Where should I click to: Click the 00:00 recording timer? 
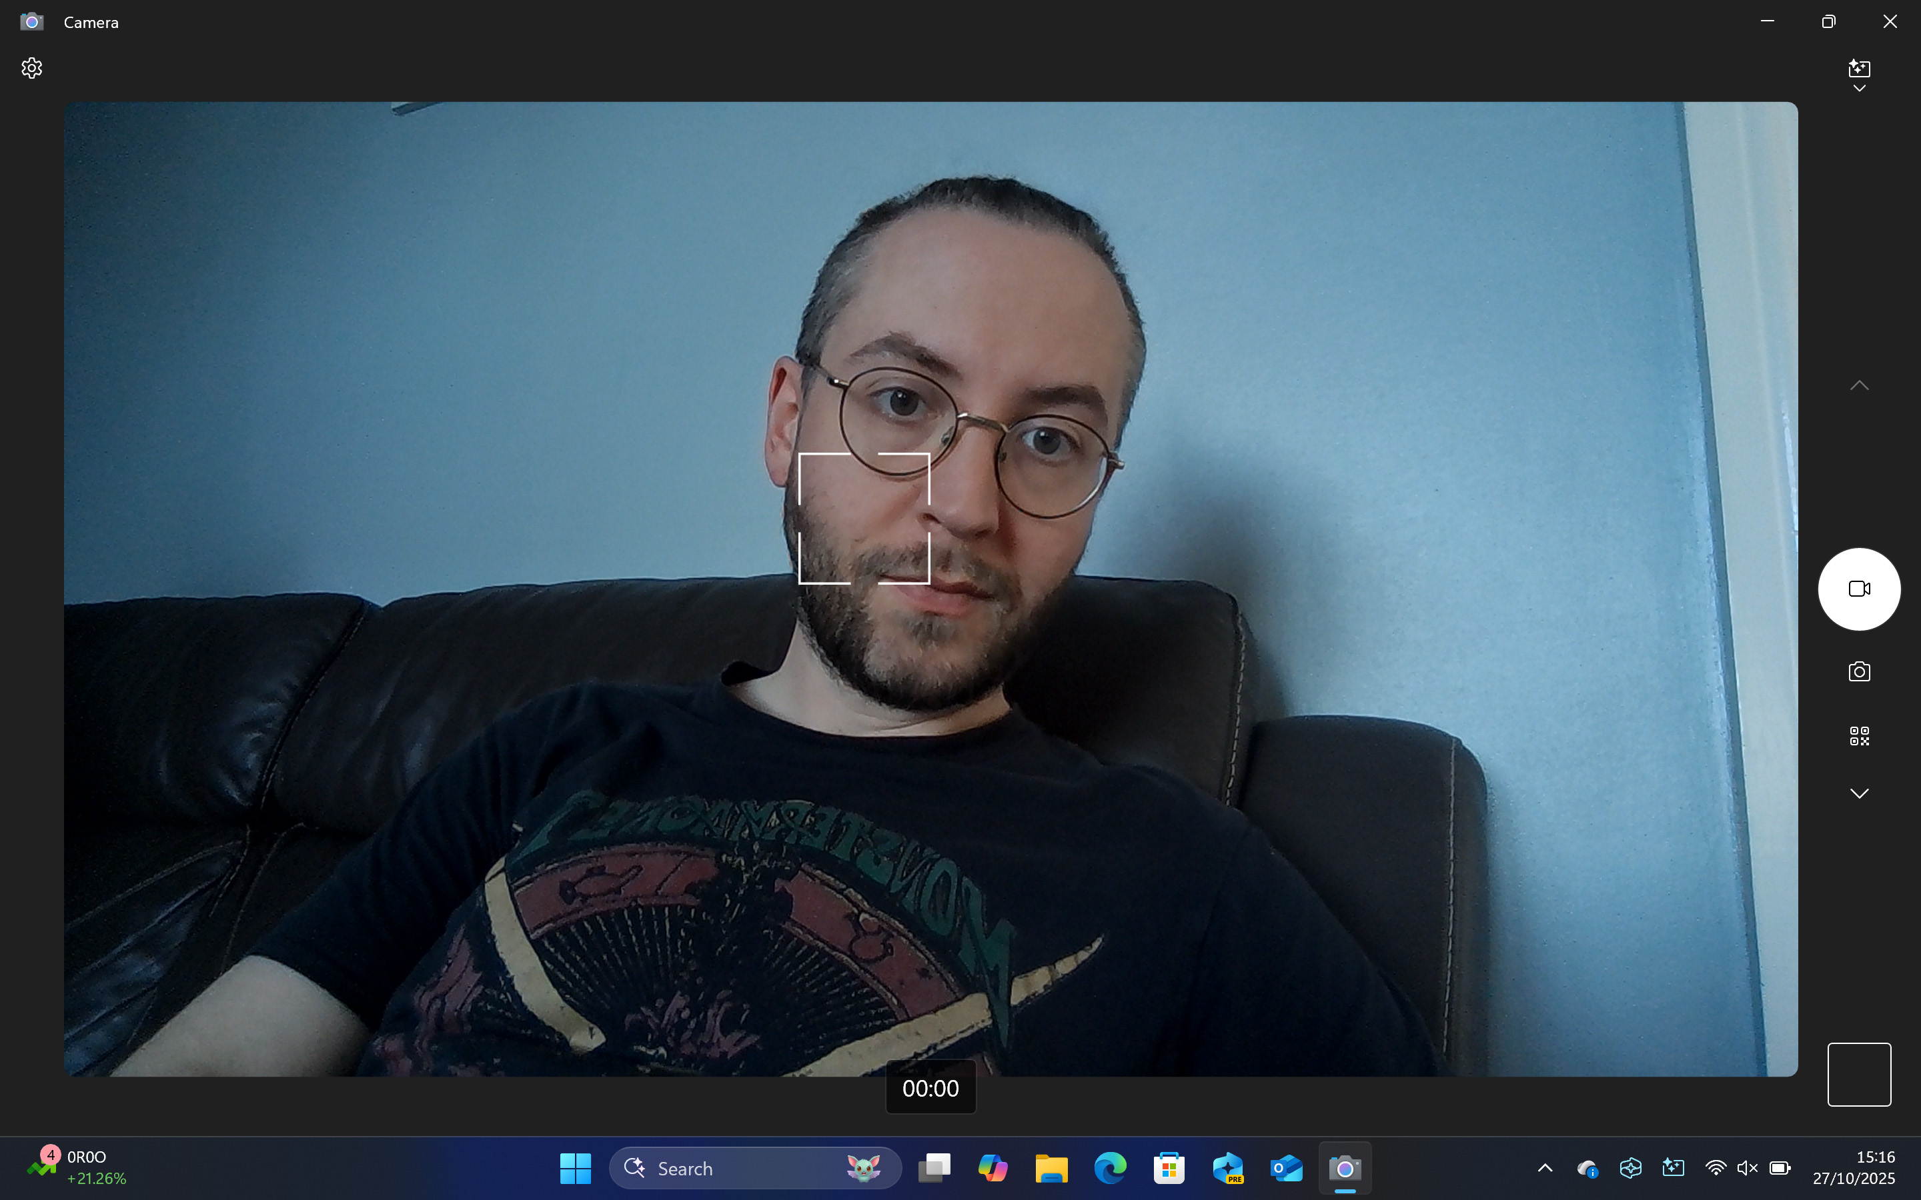tap(930, 1088)
